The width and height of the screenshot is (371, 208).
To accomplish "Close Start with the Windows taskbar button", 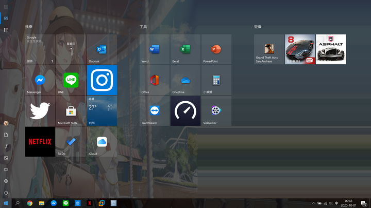I will [x=6, y=203].
